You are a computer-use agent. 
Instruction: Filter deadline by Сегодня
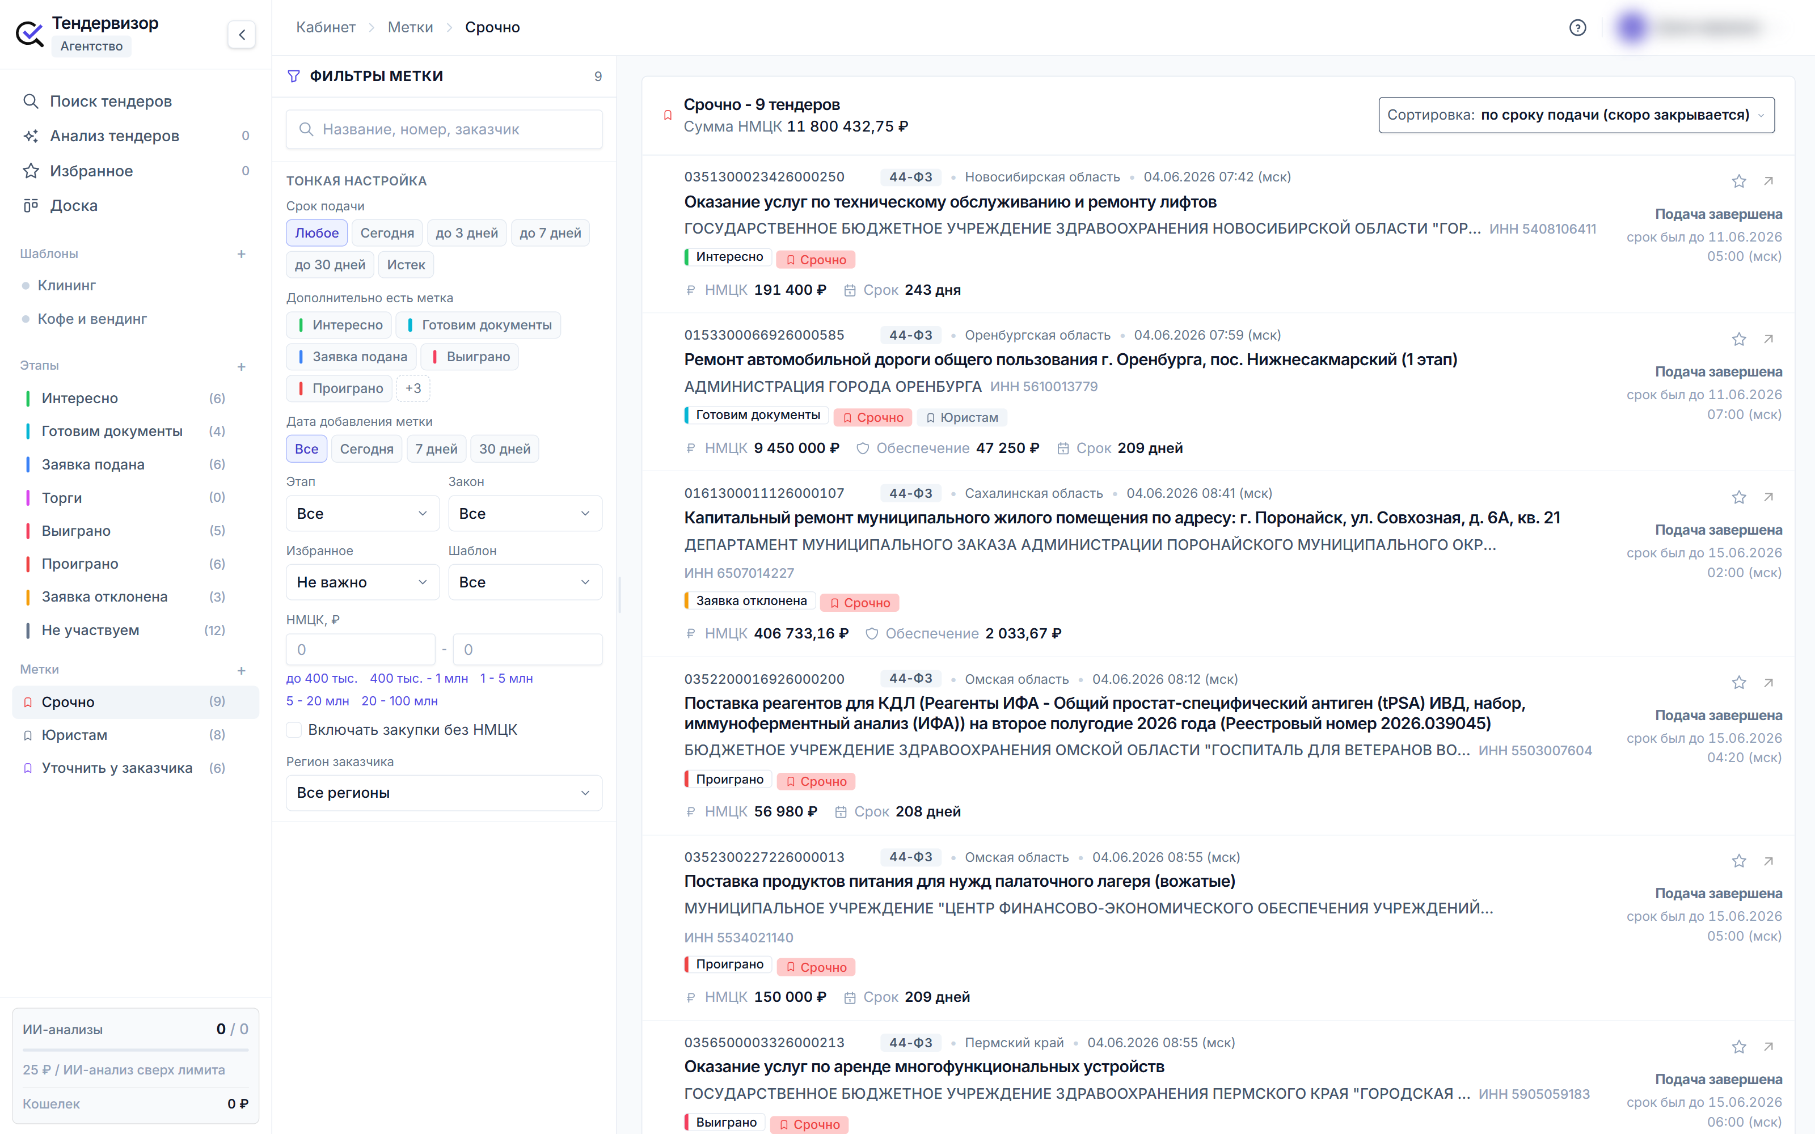(x=387, y=233)
